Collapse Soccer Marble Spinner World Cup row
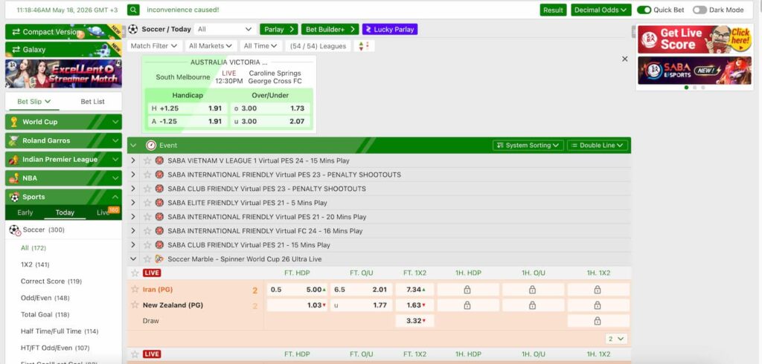 [133, 259]
